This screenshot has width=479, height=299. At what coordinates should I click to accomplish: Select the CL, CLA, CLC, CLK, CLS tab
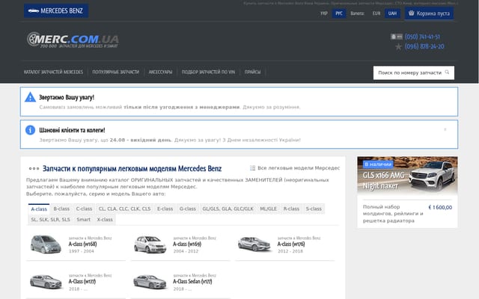tap(125, 209)
